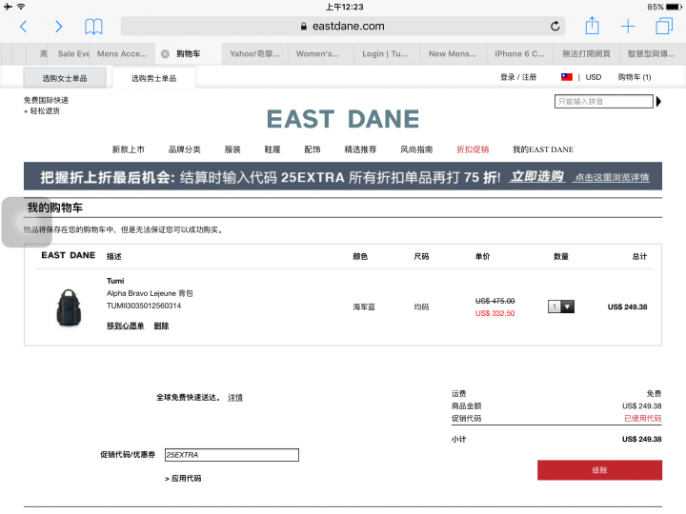Tap the AssistiveTouch floating button
This screenshot has height=514, width=686.
(x=27, y=222)
